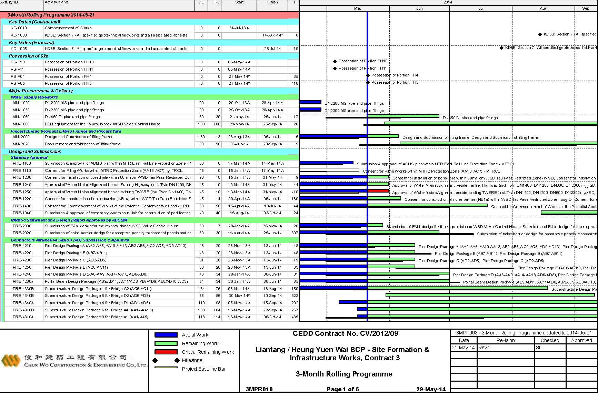Click DN450 DI pipe and pipe fittings cell
Image resolution: width=598 pixels, height=393 pixels.
(119, 117)
